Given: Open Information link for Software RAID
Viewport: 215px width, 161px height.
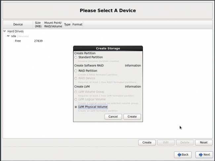Looking at the screenshot, I should tap(133, 66).
